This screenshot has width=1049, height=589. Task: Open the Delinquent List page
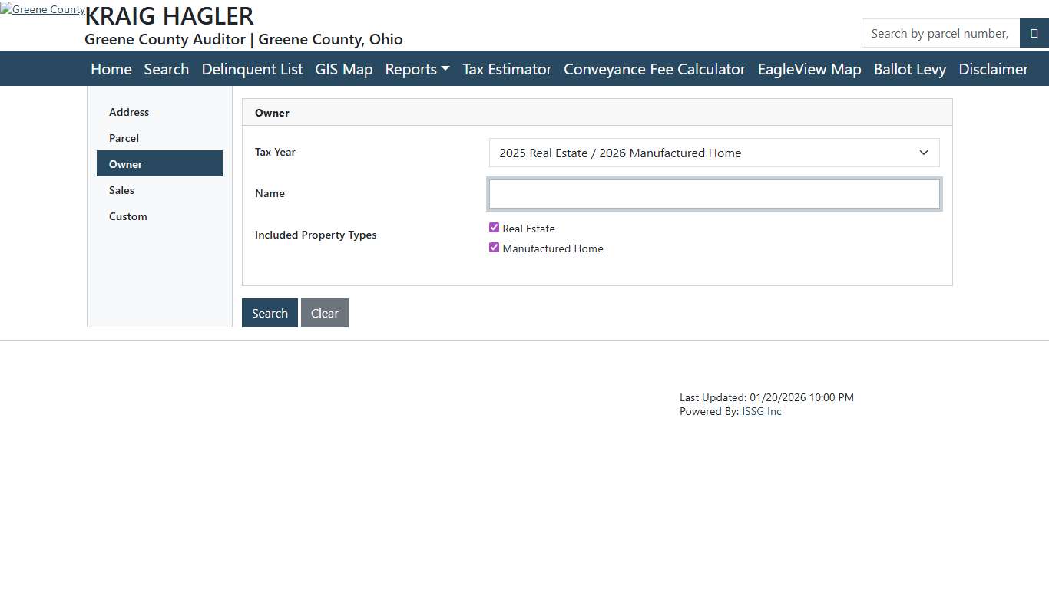click(252, 69)
